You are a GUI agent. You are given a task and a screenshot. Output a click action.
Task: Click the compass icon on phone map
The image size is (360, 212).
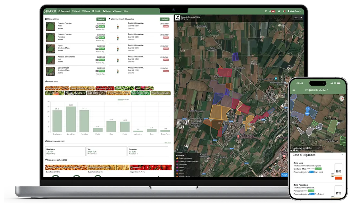coord(341,98)
